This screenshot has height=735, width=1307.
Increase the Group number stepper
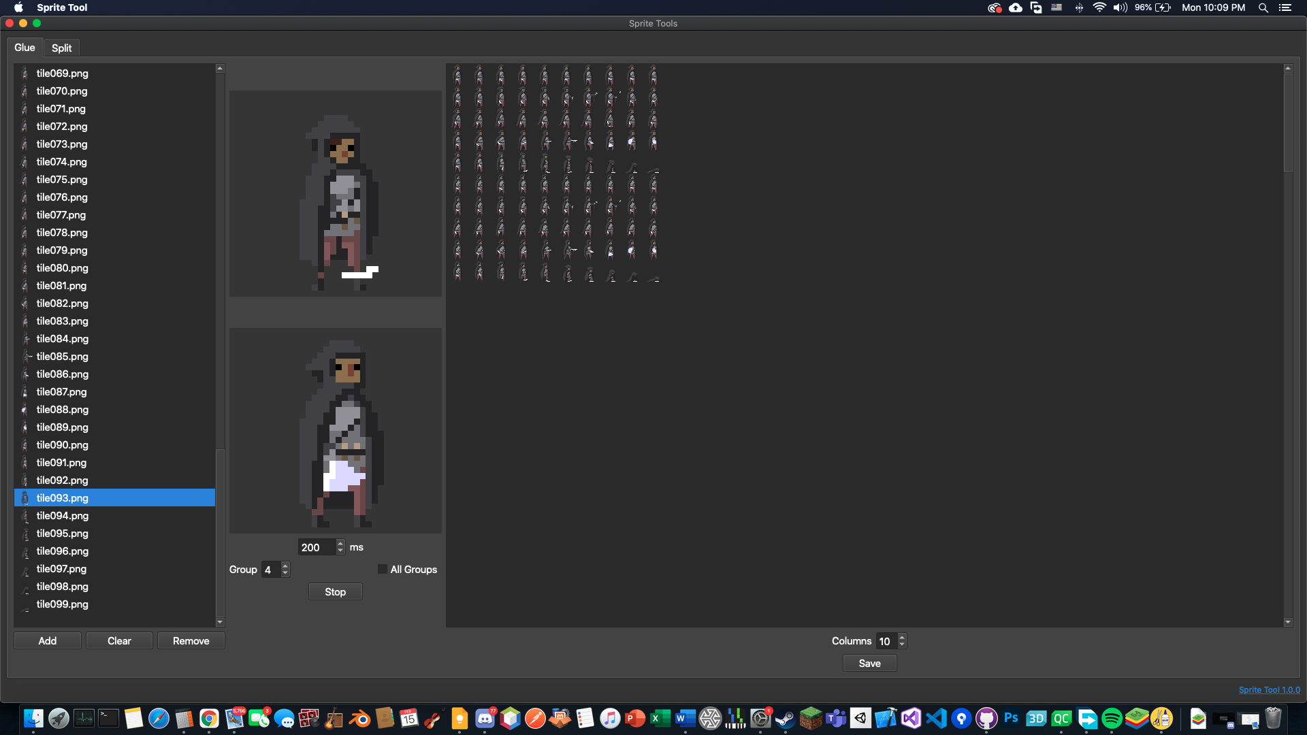pyautogui.click(x=285, y=566)
